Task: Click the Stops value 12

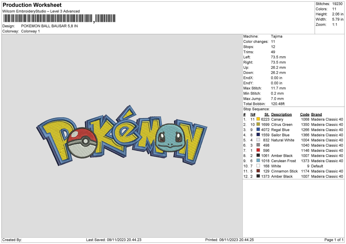Action: coord(273,47)
